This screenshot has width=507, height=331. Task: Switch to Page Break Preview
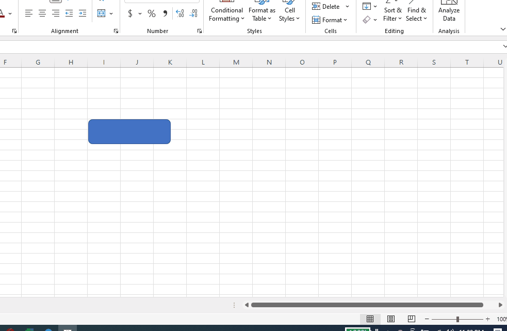pos(411,319)
